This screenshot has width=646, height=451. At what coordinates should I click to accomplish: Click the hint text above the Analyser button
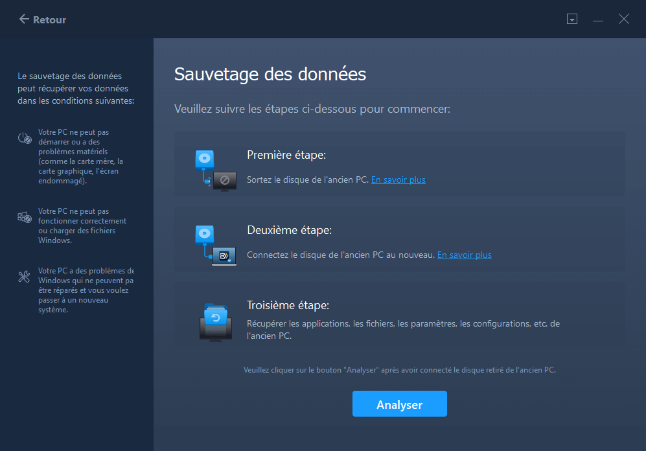(399, 370)
